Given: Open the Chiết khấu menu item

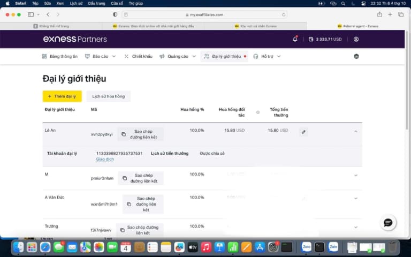Looking at the screenshot, I should pyautogui.click(x=138, y=56).
